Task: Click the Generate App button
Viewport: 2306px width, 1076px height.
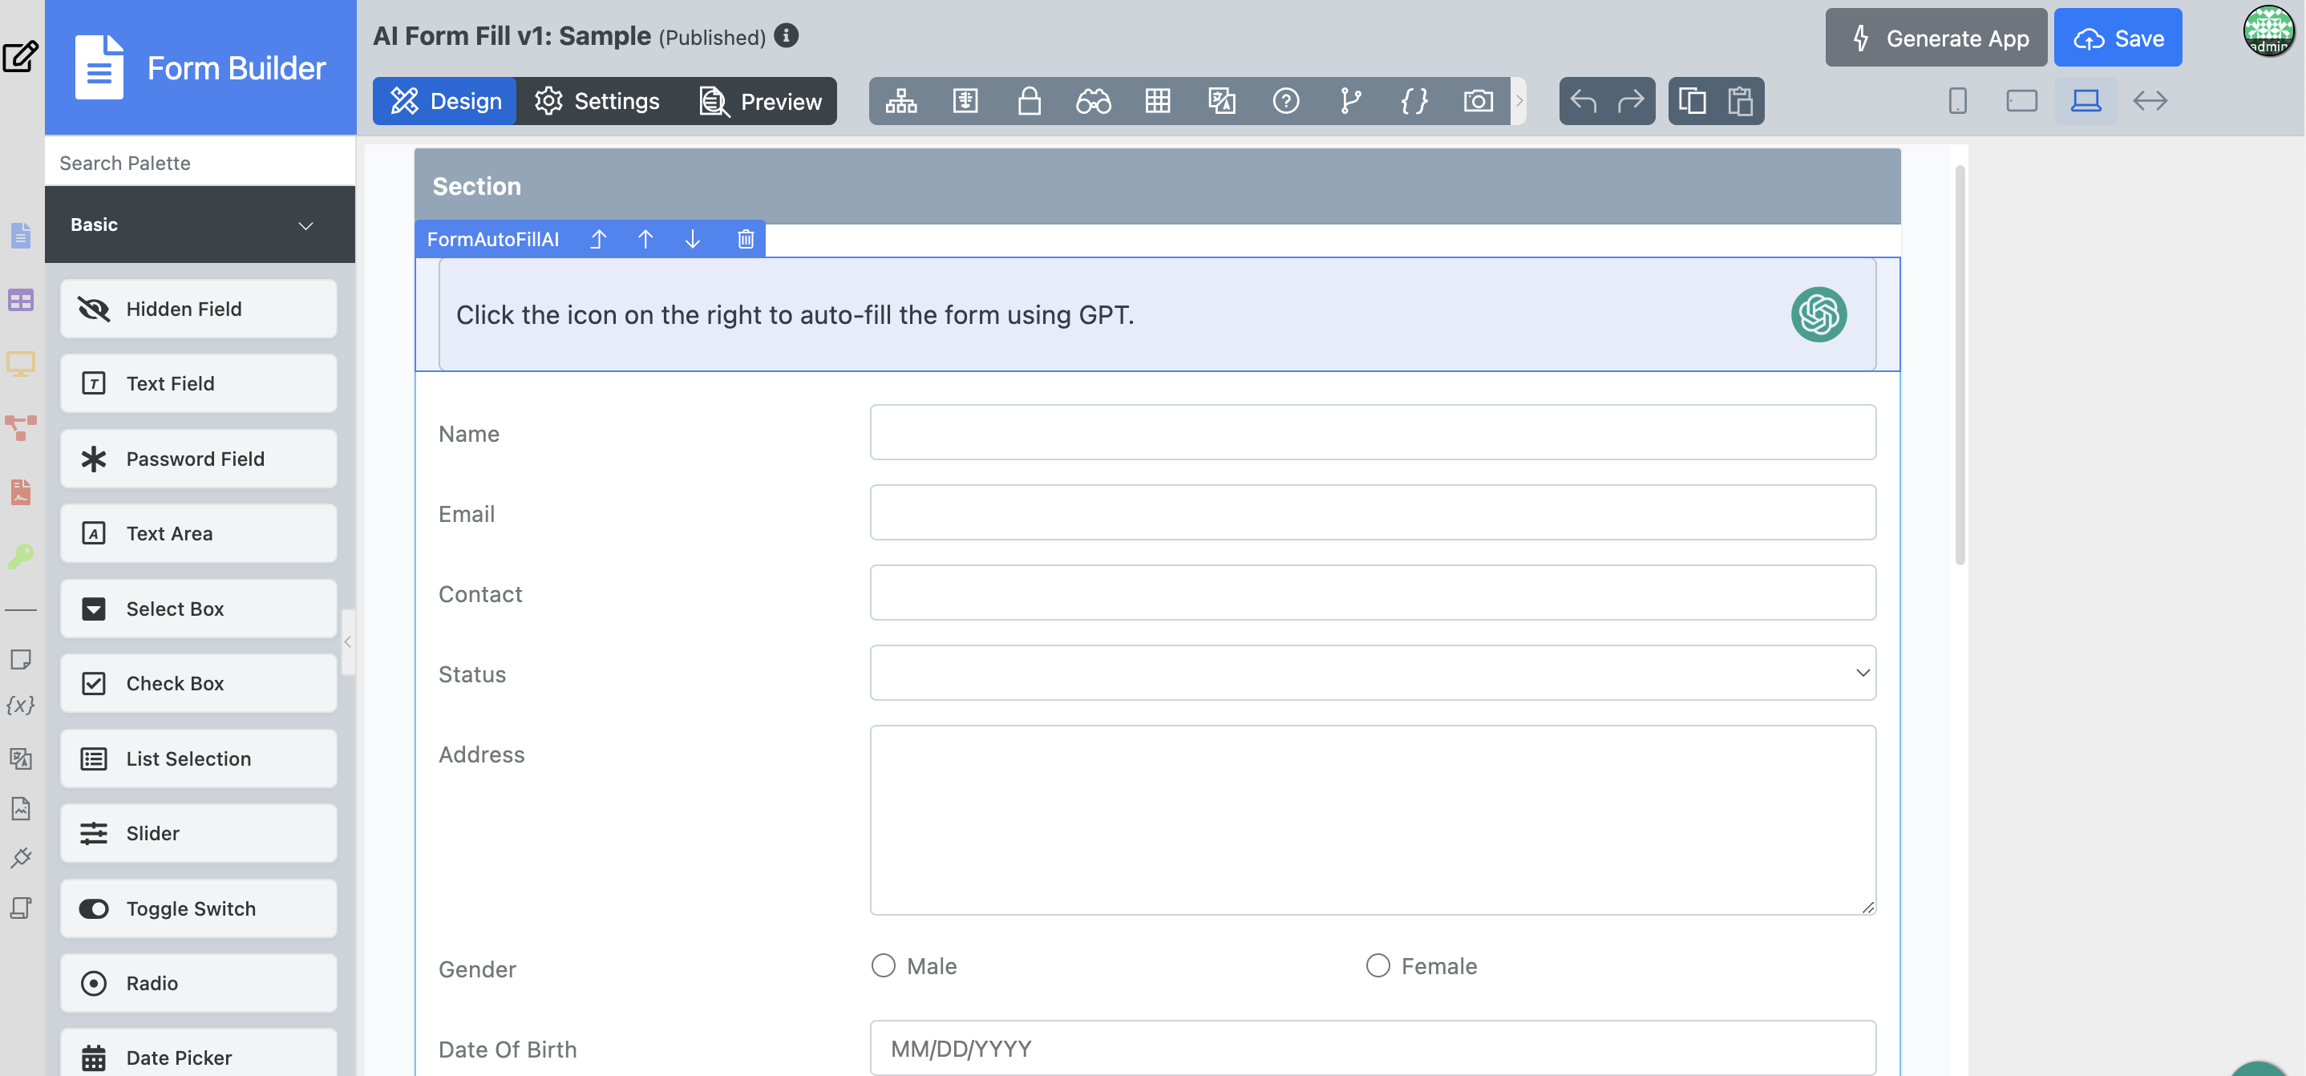Action: (1936, 38)
